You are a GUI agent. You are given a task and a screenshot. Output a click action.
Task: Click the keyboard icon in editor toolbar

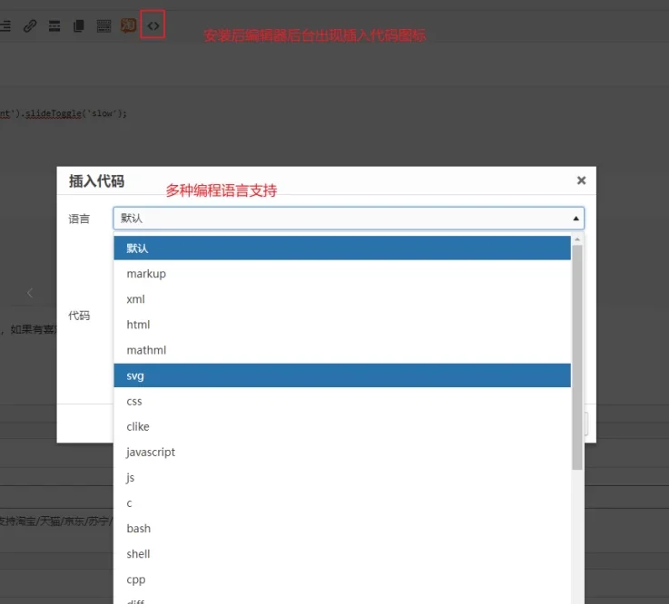click(103, 26)
